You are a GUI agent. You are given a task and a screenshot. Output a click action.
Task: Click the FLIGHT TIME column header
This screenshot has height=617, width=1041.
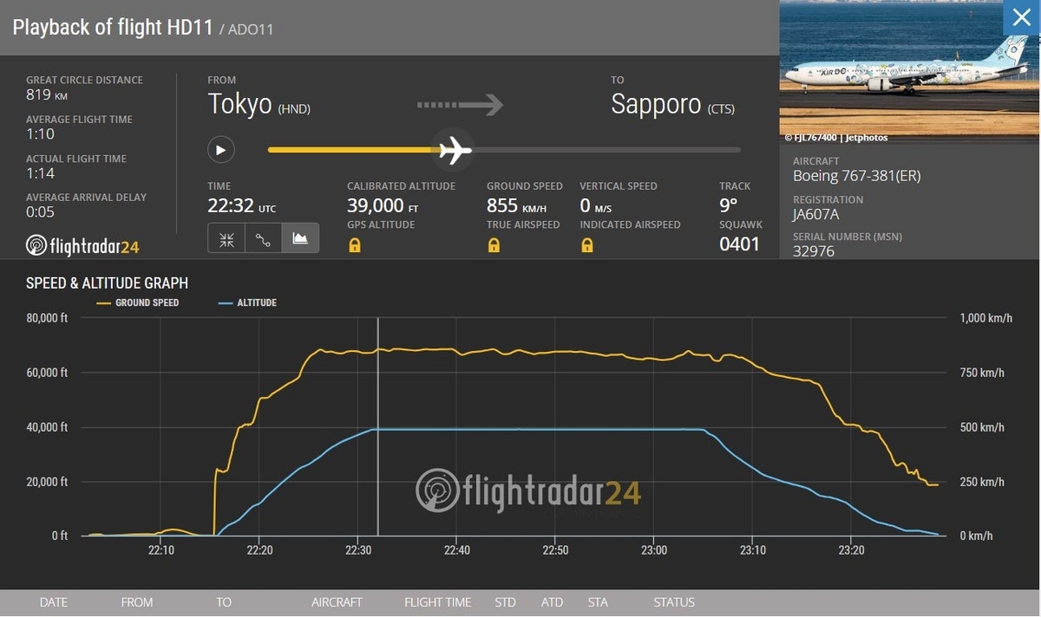(x=438, y=602)
